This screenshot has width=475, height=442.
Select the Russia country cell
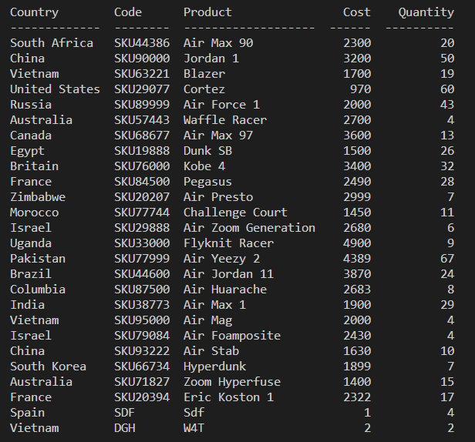pyautogui.click(x=31, y=105)
